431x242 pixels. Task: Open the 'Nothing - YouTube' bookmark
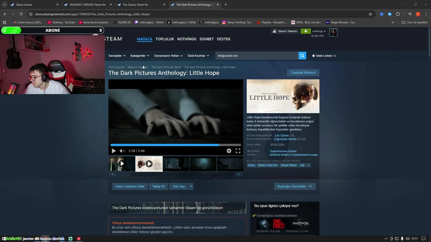pos(61,23)
